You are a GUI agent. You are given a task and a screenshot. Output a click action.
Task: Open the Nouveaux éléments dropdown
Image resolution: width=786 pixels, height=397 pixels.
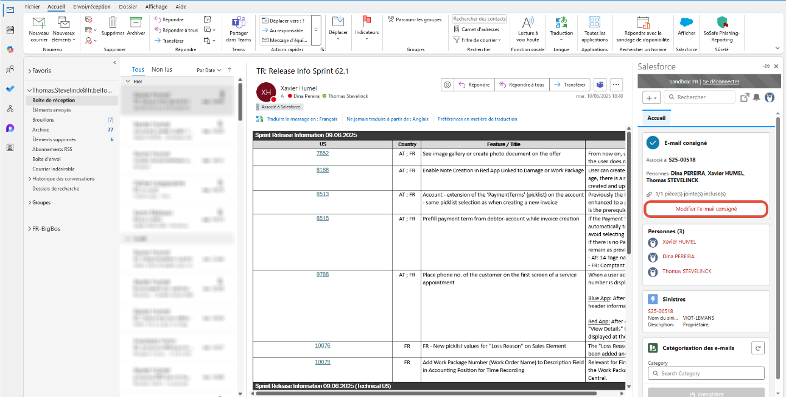(x=63, y=29)
